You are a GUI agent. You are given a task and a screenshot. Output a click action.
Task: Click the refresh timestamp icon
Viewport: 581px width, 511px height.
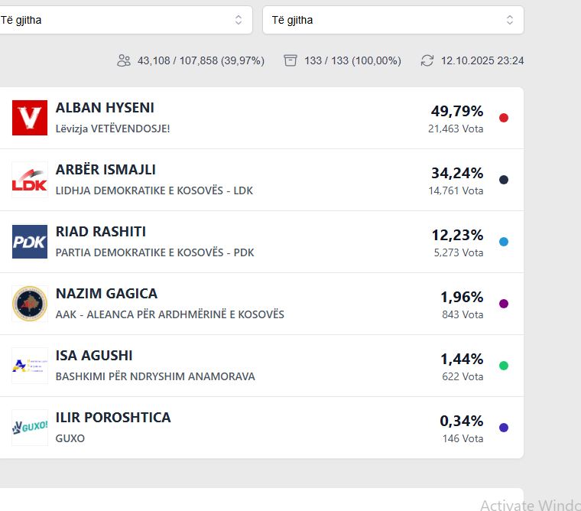click(427, 60)
